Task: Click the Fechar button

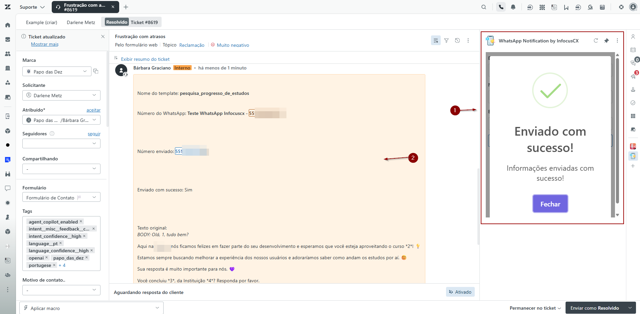Action: pyautogui.click(x=550, y=204)
